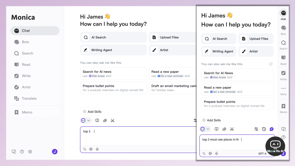This screenshot has height=166, width=295.
Task: Click the paperclip attach icon in main window
Action: (x=105, y=120)
